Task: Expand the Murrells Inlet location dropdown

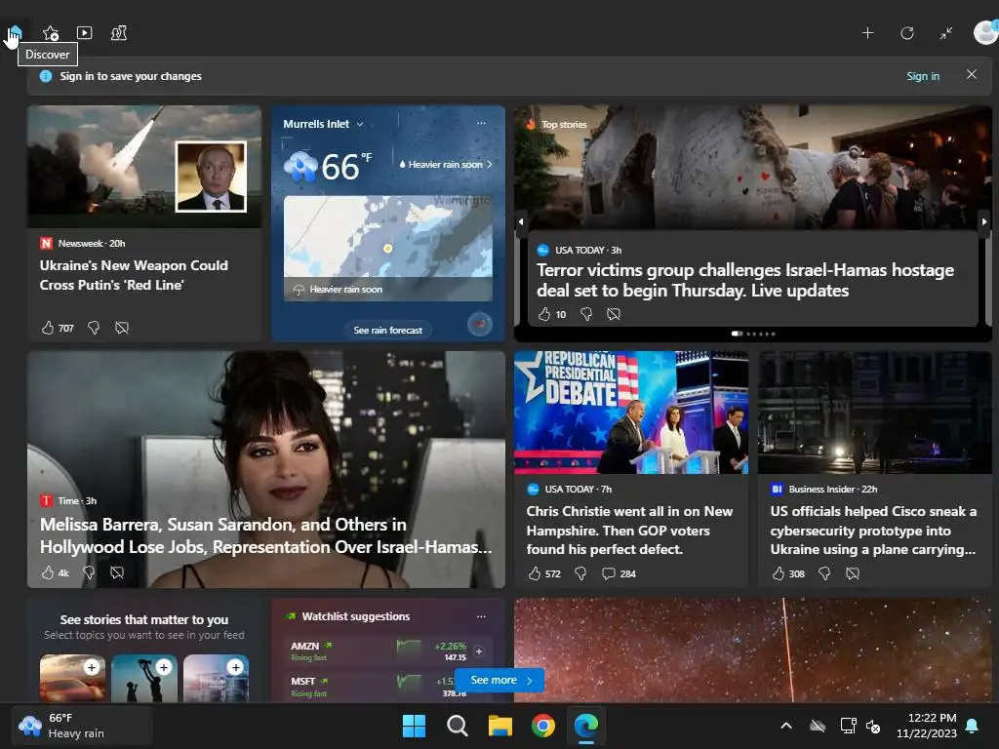Action: point(360,124)
